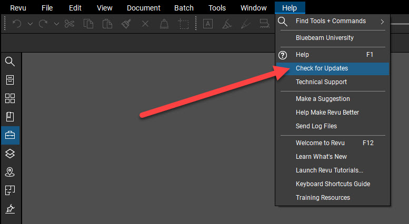Choose Find Tools + Commands entry
409x224 pixels.
click(333, 22)
